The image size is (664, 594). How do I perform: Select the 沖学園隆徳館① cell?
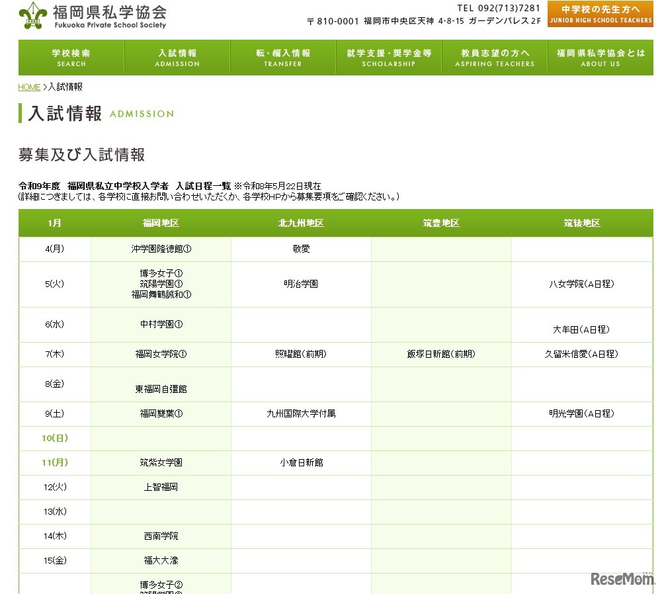pyautogui.click(x=161, y=249)
